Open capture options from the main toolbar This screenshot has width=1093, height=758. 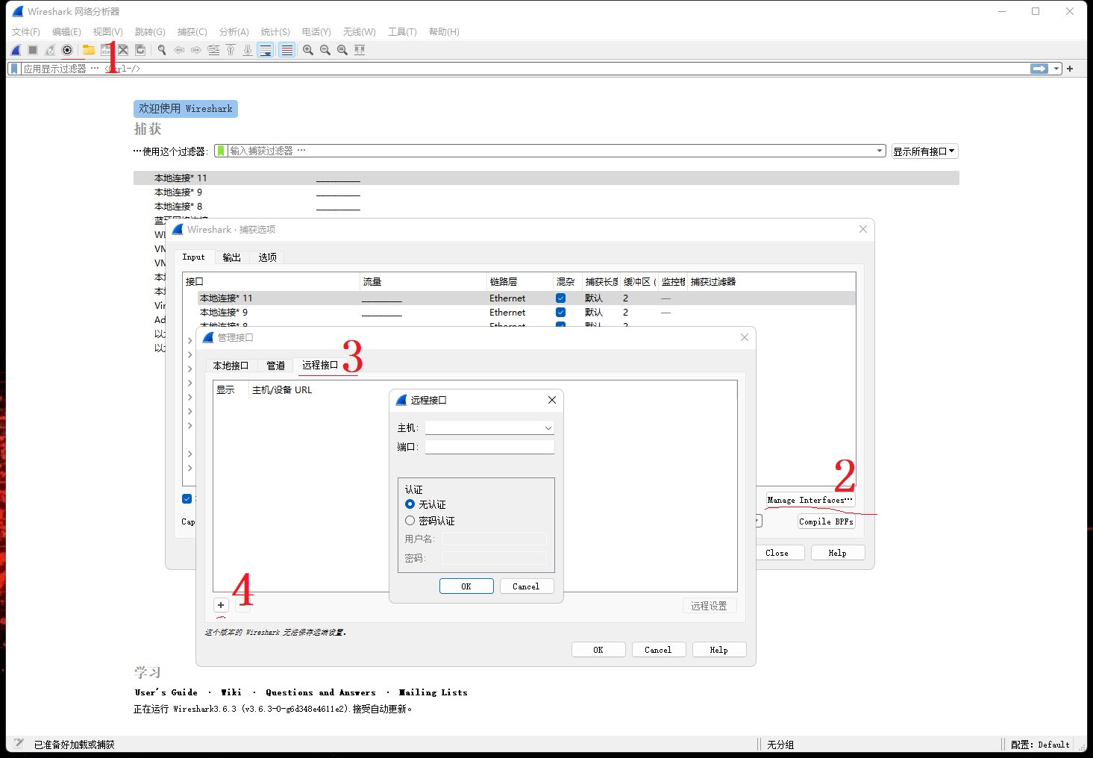coord(67,50)
